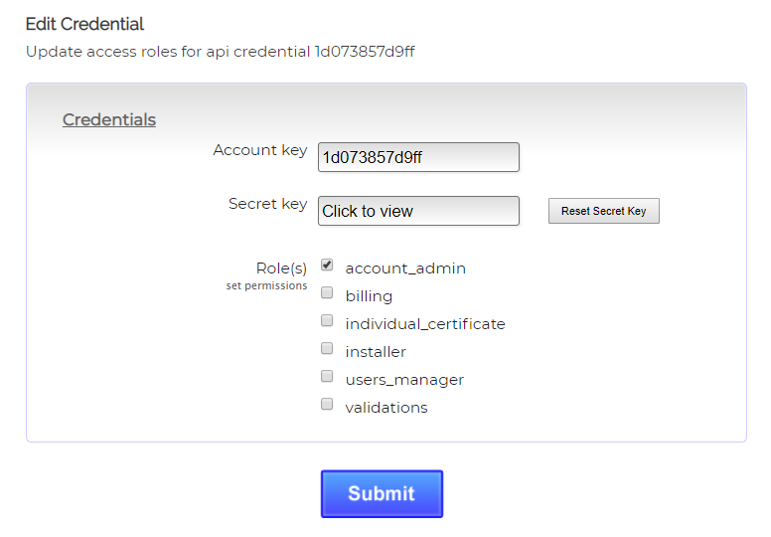This screenshot has height=537, width=771.
Task: Click the installer label text
Action: point(376,352)
